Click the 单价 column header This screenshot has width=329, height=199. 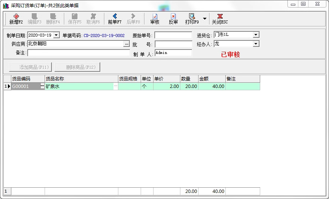coord(167,79)
